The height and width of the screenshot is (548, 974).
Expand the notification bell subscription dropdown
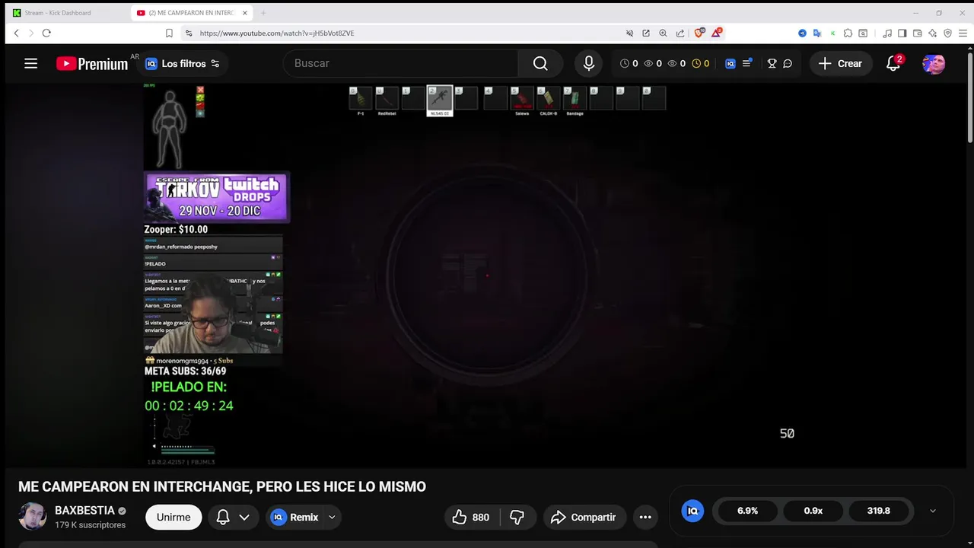[233, 518]
